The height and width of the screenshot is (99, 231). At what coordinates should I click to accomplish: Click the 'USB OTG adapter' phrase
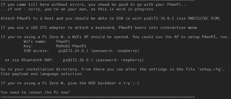[x=48, y=28]
